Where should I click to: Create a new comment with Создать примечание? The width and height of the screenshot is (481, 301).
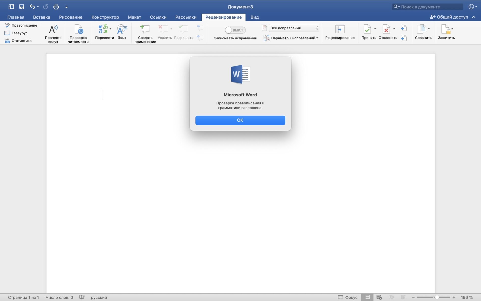(145, 34)
